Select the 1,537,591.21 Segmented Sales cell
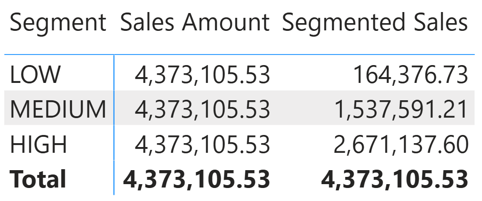 396,109
